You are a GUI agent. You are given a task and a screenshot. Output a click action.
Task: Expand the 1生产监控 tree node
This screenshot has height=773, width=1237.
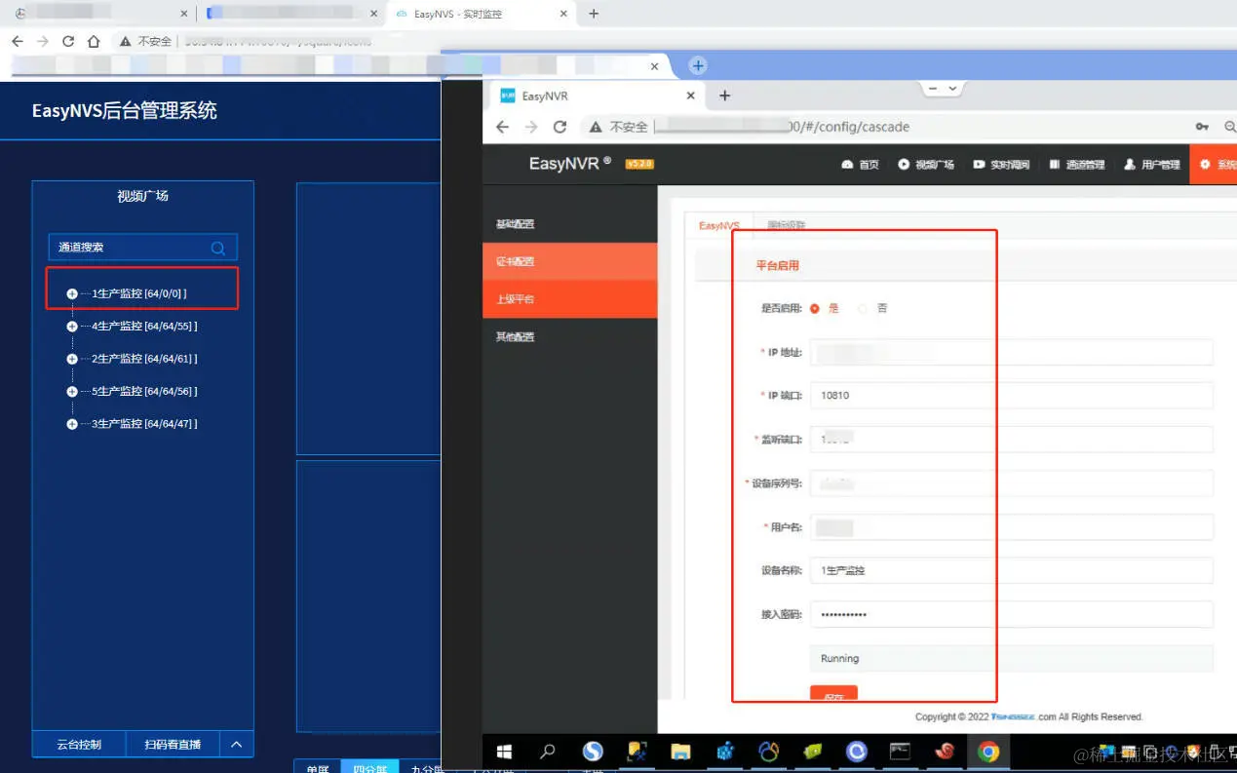[72, 294]
